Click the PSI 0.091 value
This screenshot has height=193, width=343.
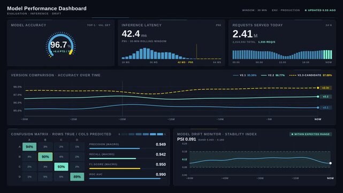pos(187,139)
